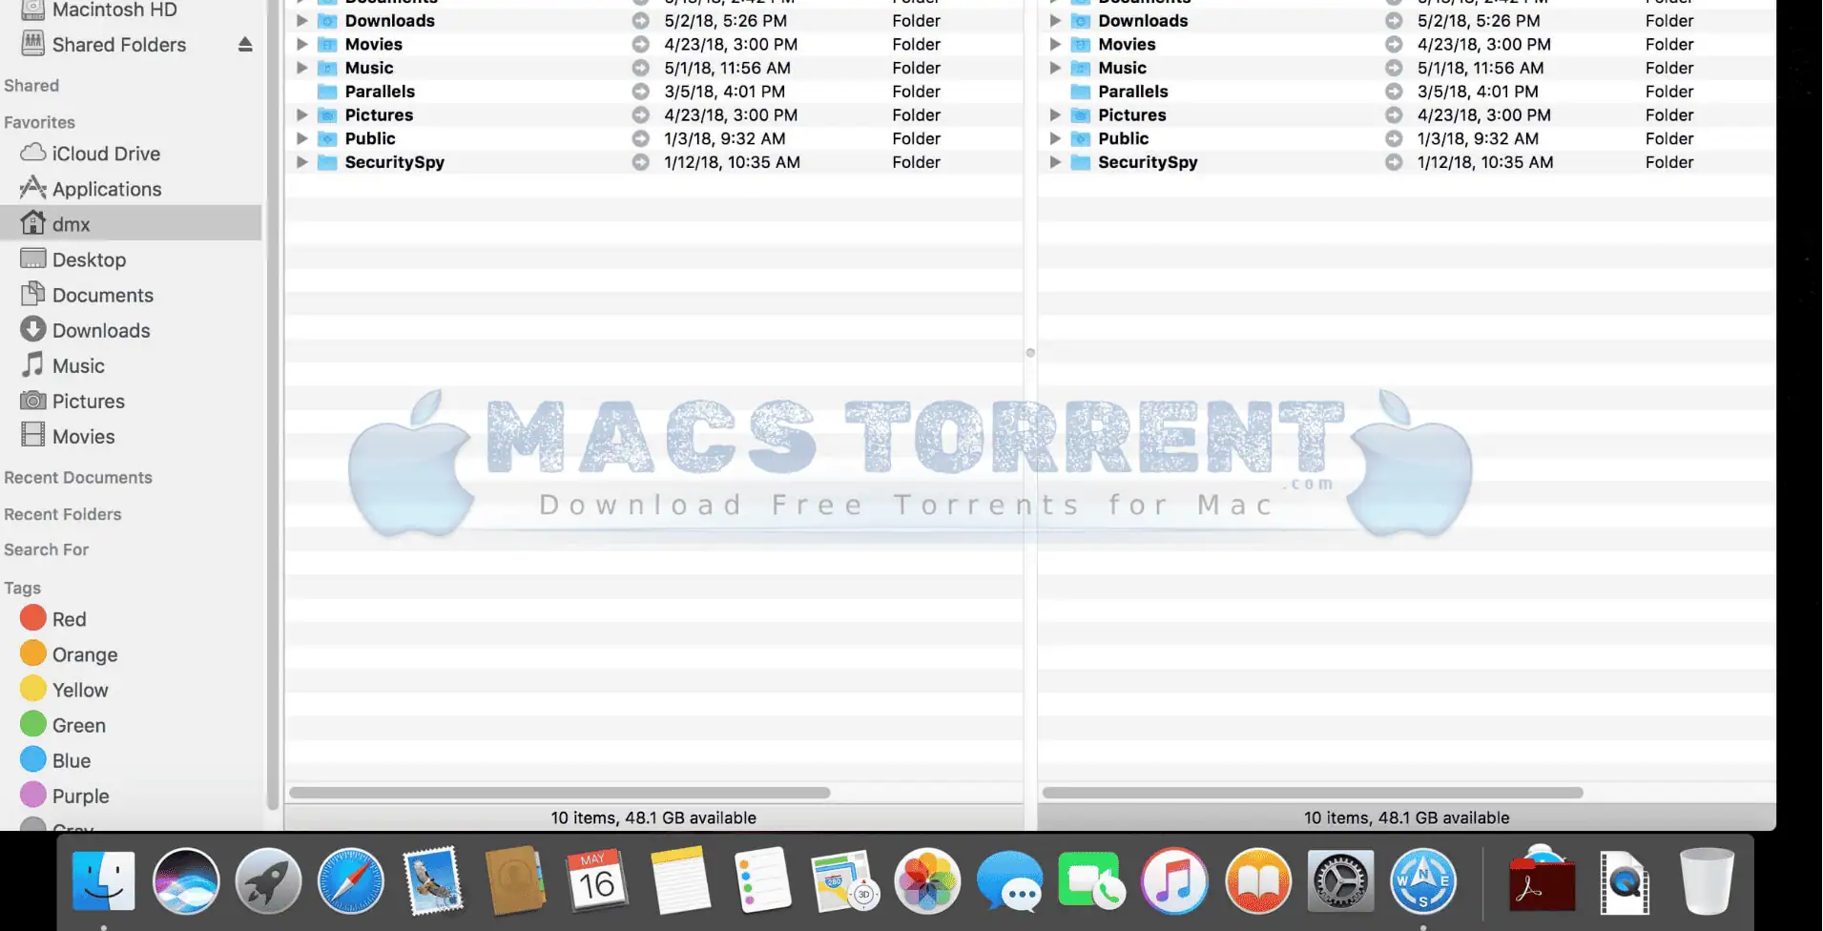Open the Trash in the Dock
The height and width of the screenshot is (931, 1823).
pos(1707,881)
